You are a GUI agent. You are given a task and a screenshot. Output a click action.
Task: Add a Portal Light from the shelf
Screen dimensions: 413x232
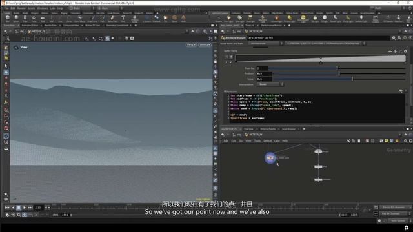(348, 19)
